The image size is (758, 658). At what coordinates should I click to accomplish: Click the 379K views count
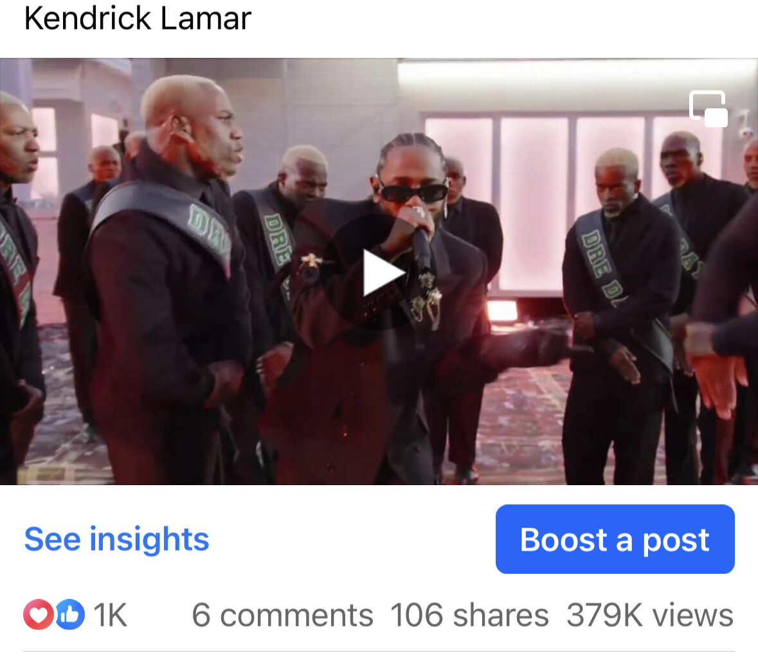coord(650,615)
